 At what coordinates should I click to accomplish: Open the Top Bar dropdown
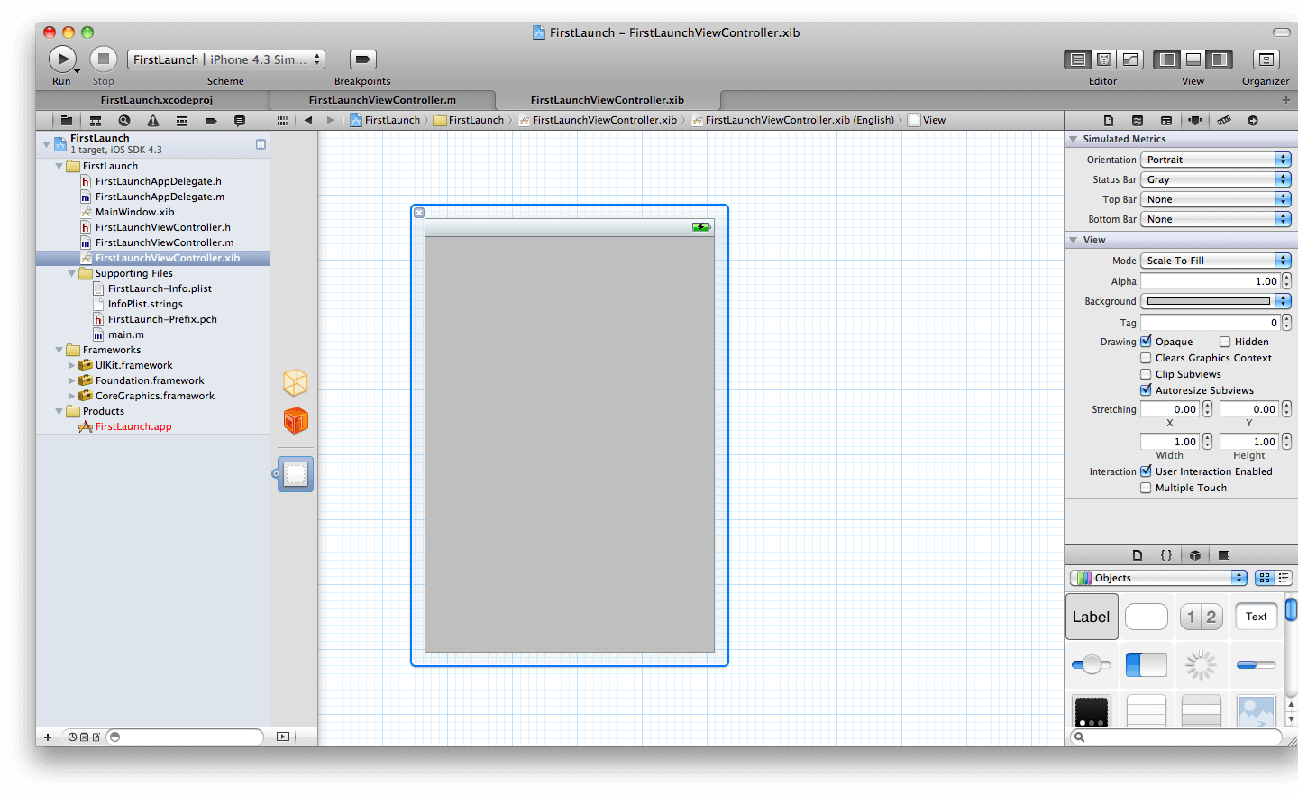(x=1216, y=199)
